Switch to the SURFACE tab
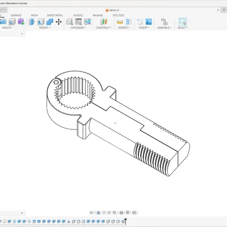The image size is (227, 227). tap(16, 15)
